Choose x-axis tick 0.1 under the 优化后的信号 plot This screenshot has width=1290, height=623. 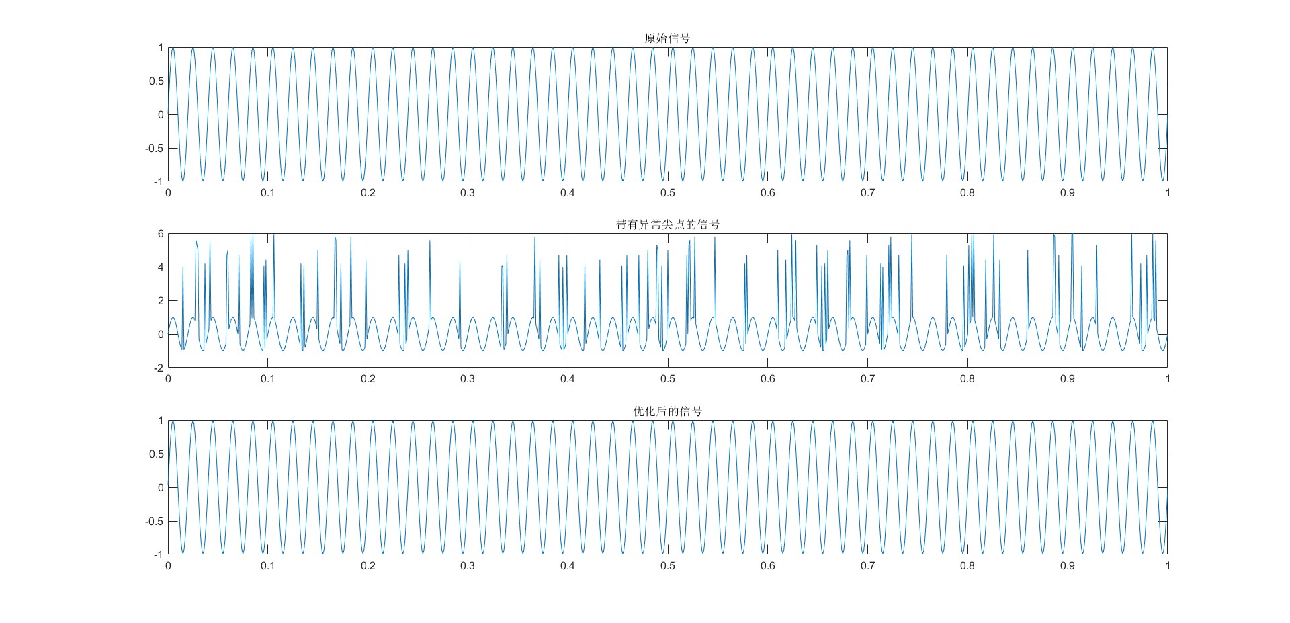pos(268,566)
